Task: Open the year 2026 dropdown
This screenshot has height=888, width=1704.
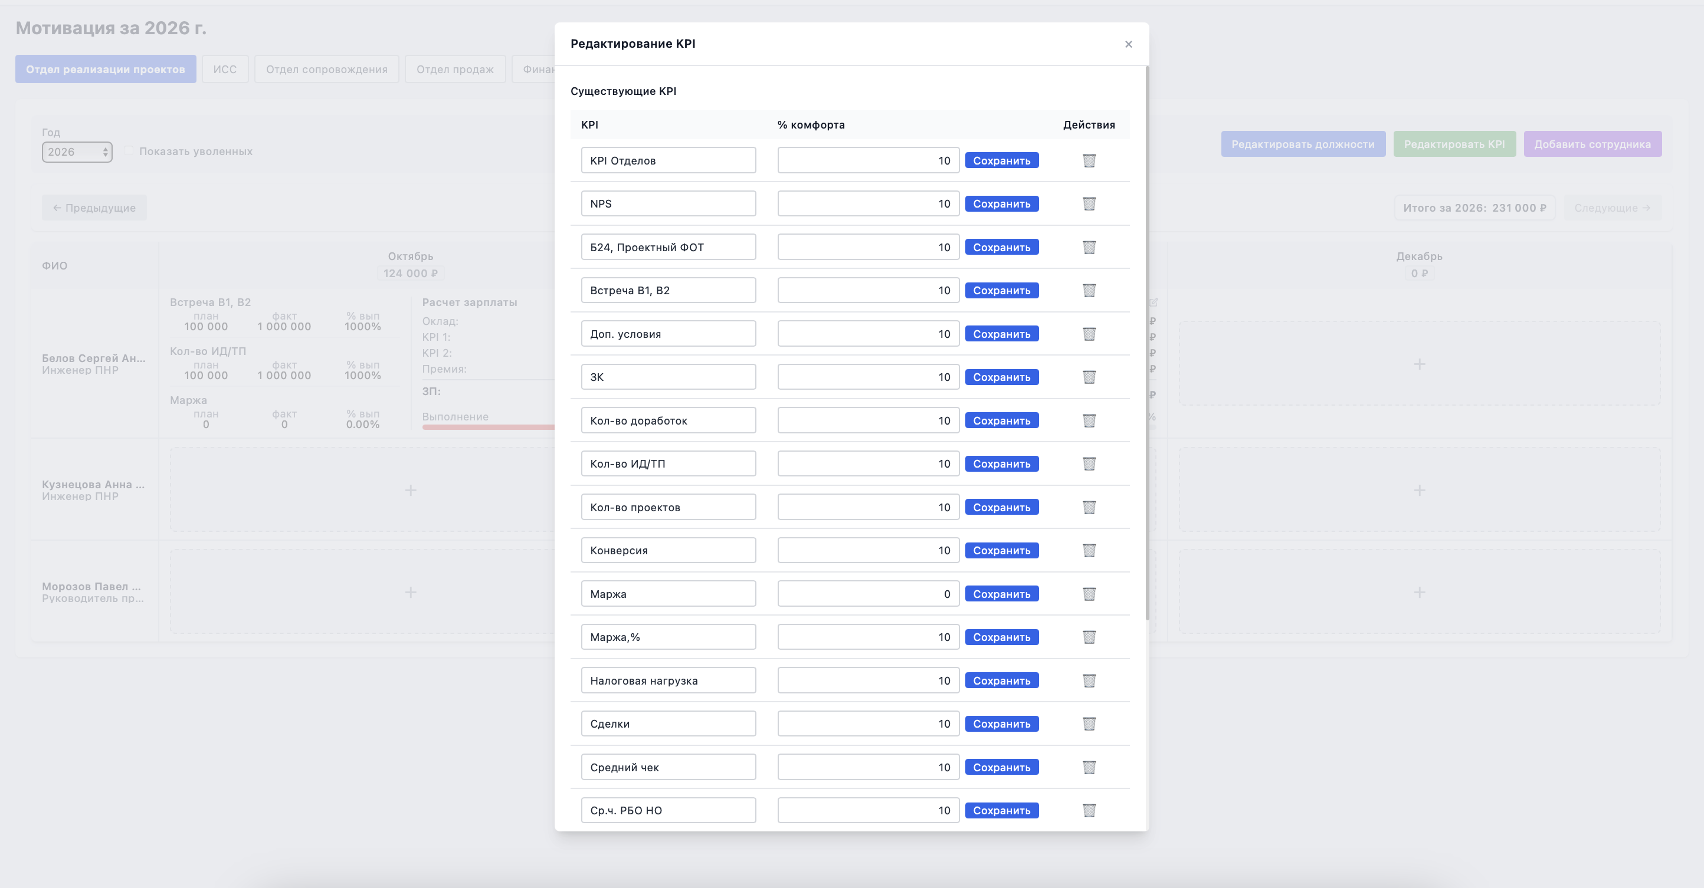Action: (x=77, y=152)
